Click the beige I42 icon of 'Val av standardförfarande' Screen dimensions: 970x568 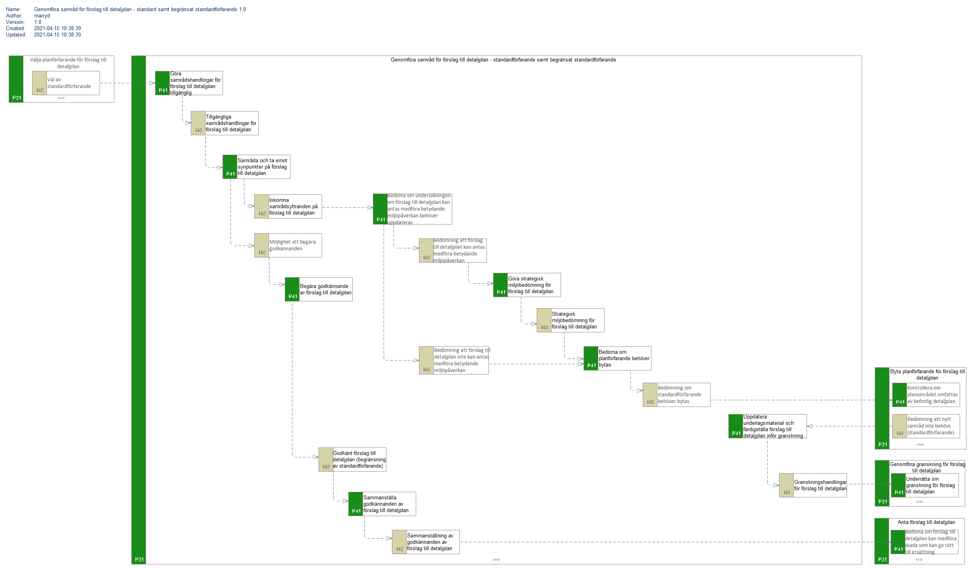coord(39,83)
